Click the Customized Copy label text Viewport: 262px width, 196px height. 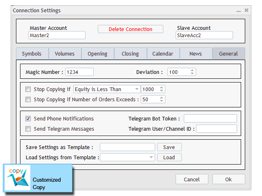tap(47, 183)
